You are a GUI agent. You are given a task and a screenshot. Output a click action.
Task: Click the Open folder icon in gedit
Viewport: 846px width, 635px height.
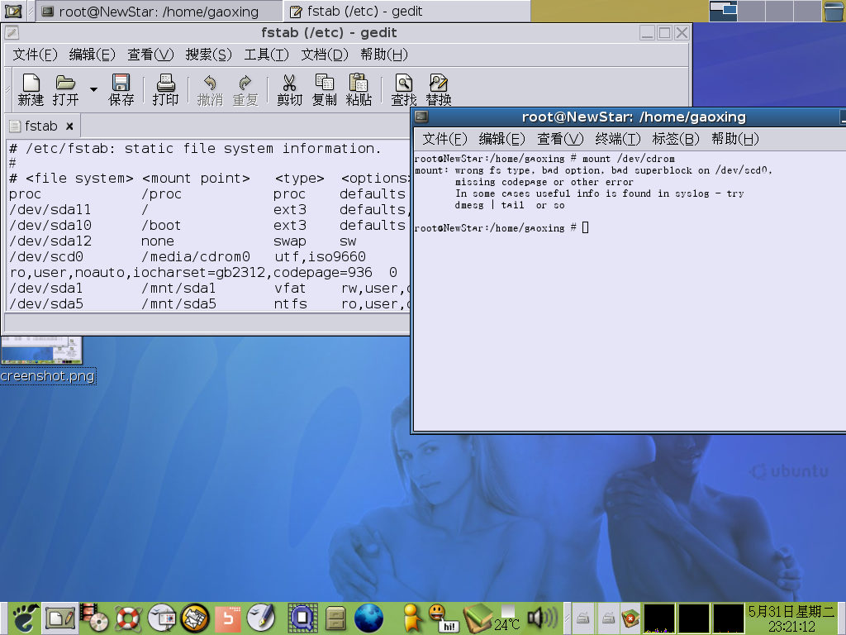point(65,89)
